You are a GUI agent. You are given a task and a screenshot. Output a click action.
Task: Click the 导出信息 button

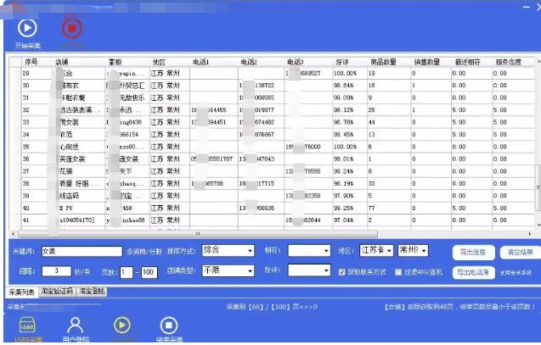click(x=471, y=251)
